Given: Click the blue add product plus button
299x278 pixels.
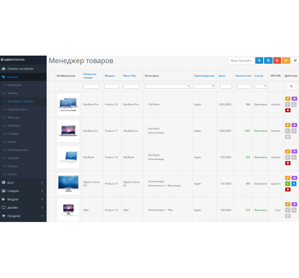Looking at the screenshot, I should [259, 61].
